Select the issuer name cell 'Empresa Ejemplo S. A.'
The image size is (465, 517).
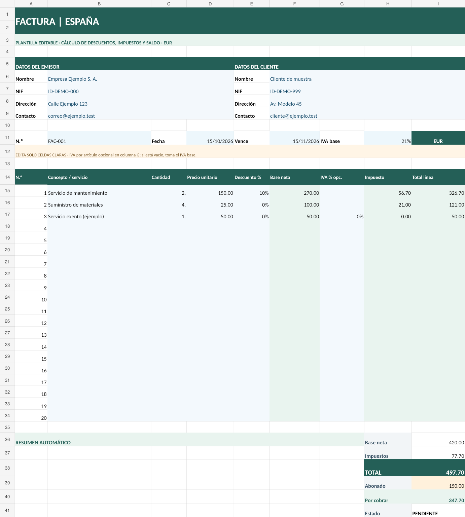(141, 76)
